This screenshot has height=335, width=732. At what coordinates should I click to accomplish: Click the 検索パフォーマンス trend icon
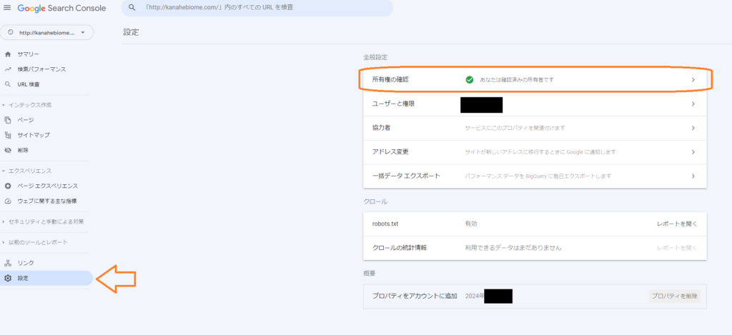tap(8, 69)
